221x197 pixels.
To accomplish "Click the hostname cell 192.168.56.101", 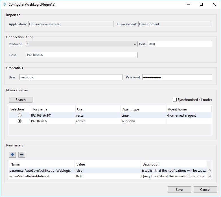I will pyautogui.click(x=53, y=115).
